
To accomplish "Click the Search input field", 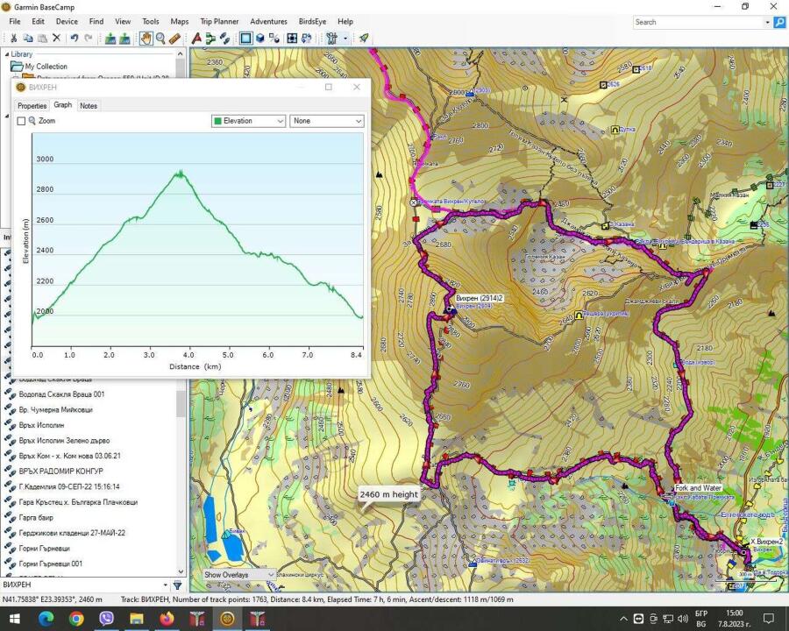I will (699, 22).
